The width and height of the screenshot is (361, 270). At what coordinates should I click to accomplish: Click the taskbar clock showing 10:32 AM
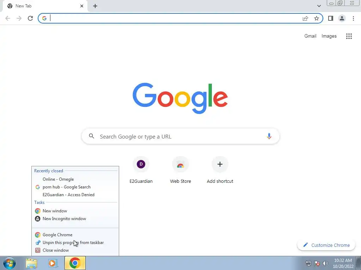(343, 263)
